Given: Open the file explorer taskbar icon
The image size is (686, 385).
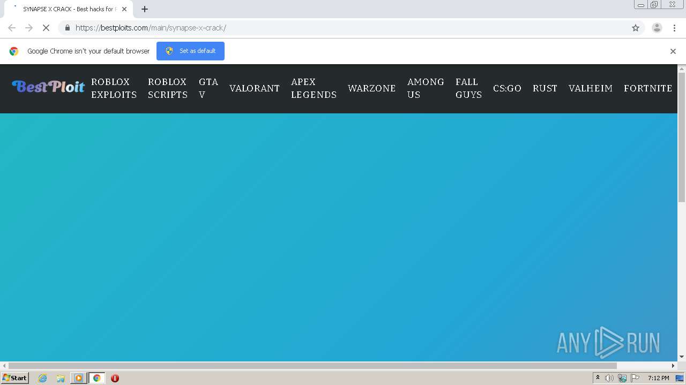Looking at the screenshot, I should click(61, 378).
